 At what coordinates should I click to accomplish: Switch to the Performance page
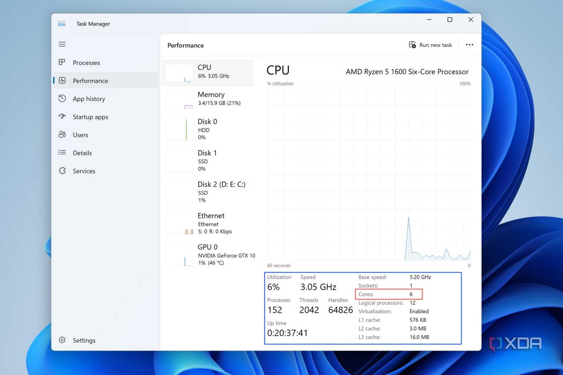(90, 80)
